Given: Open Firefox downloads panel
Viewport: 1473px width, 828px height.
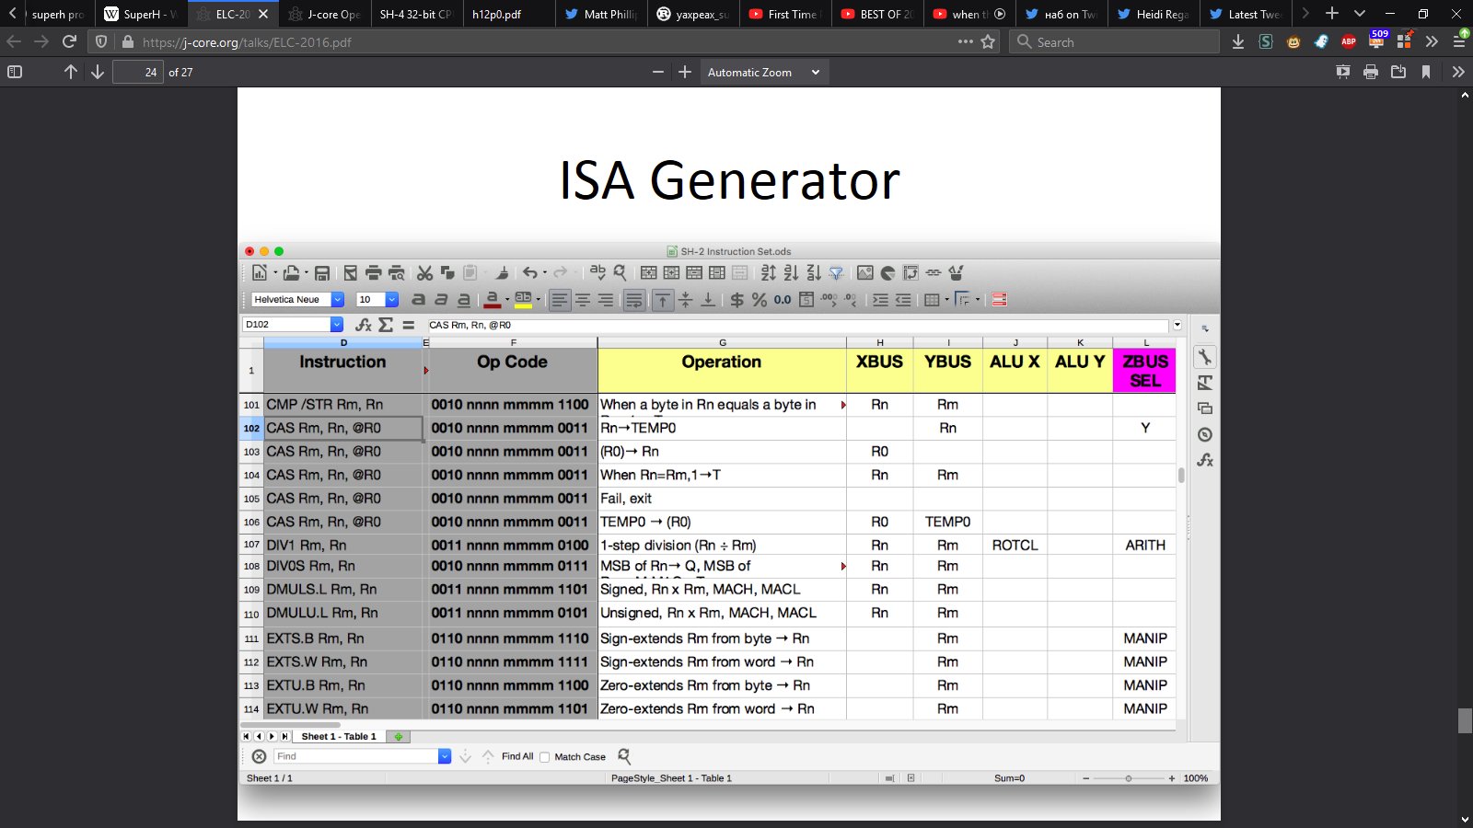Looking at the screenshot, I should [1238, 42].
